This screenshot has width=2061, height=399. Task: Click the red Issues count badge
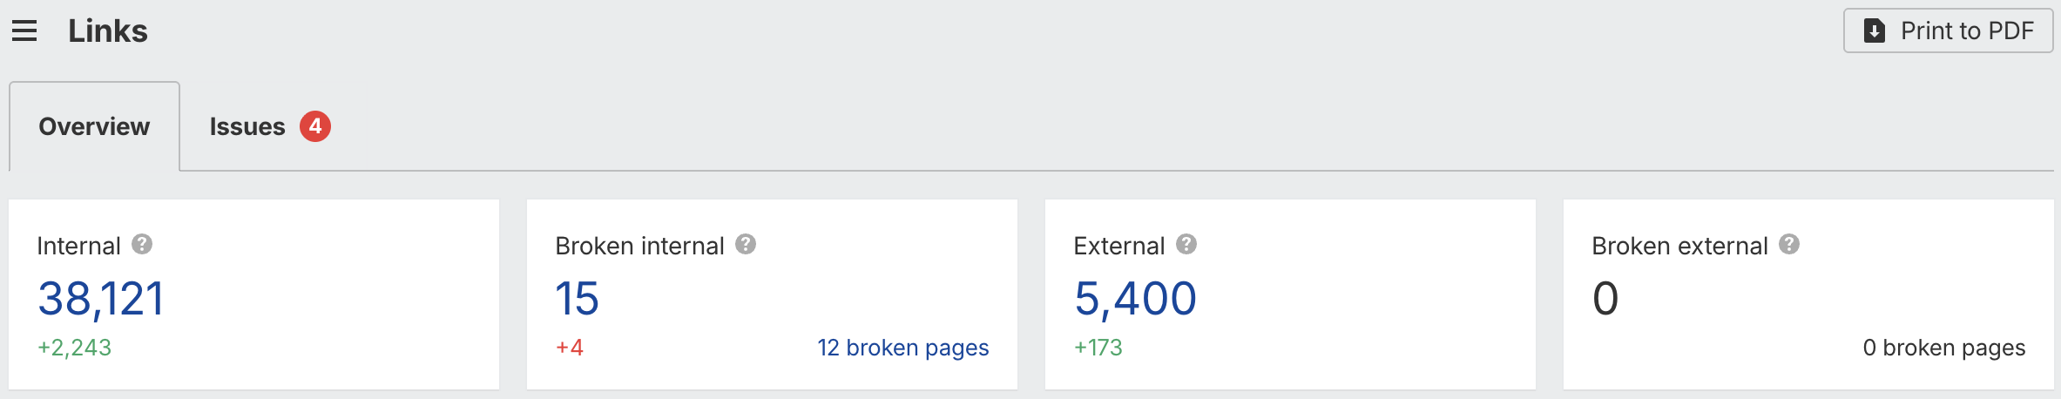coord(315,126)
